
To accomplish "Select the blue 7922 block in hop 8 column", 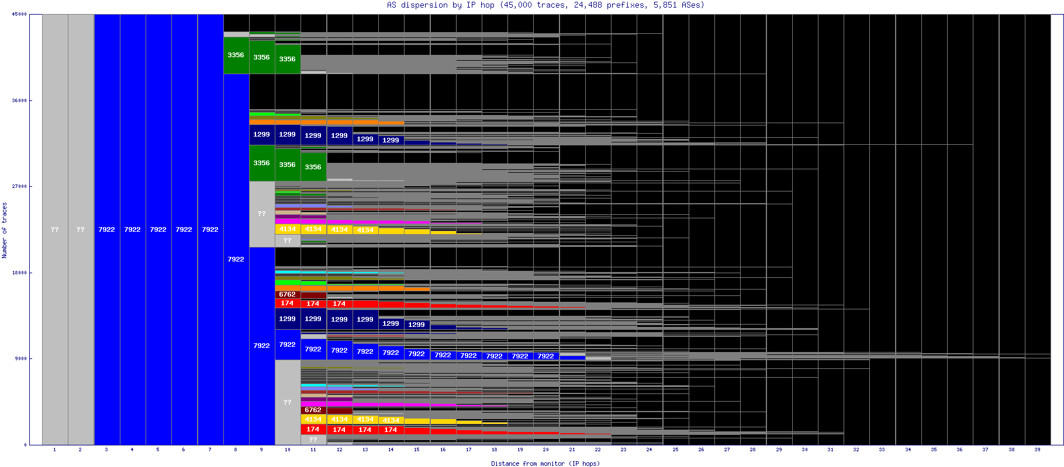I will [236, 259].
